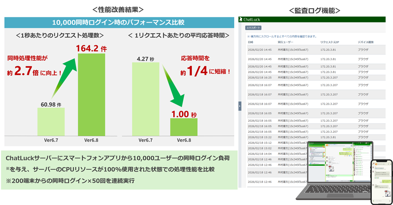Click the 約2.7倍に向上 text
The height and width of the screenshot is (205, 393).
coord(34,71)
